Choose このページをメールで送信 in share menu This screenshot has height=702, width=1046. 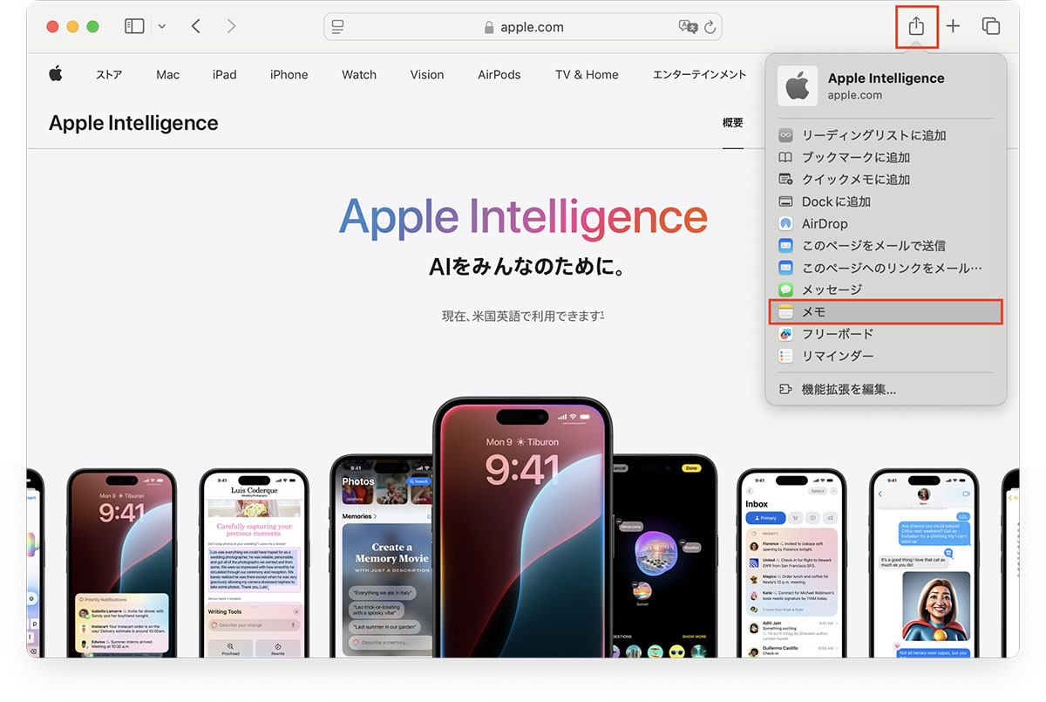point(886,246)
